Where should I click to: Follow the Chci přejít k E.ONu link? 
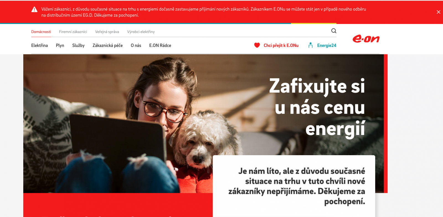281,45
